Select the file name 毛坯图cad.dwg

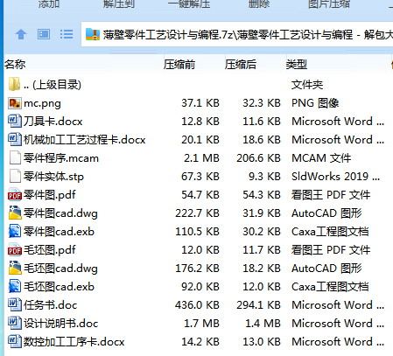[x=60, y=269]
